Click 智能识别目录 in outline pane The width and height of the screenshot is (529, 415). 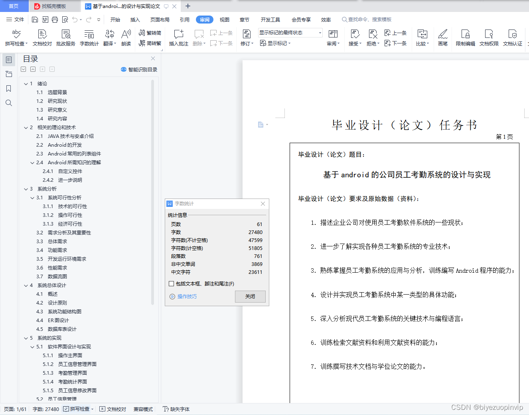[139, 69]
